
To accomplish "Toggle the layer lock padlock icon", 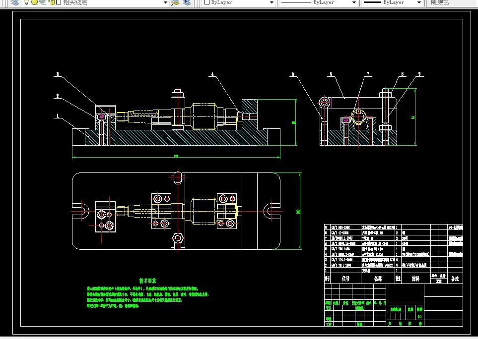I will pos(52,2).
